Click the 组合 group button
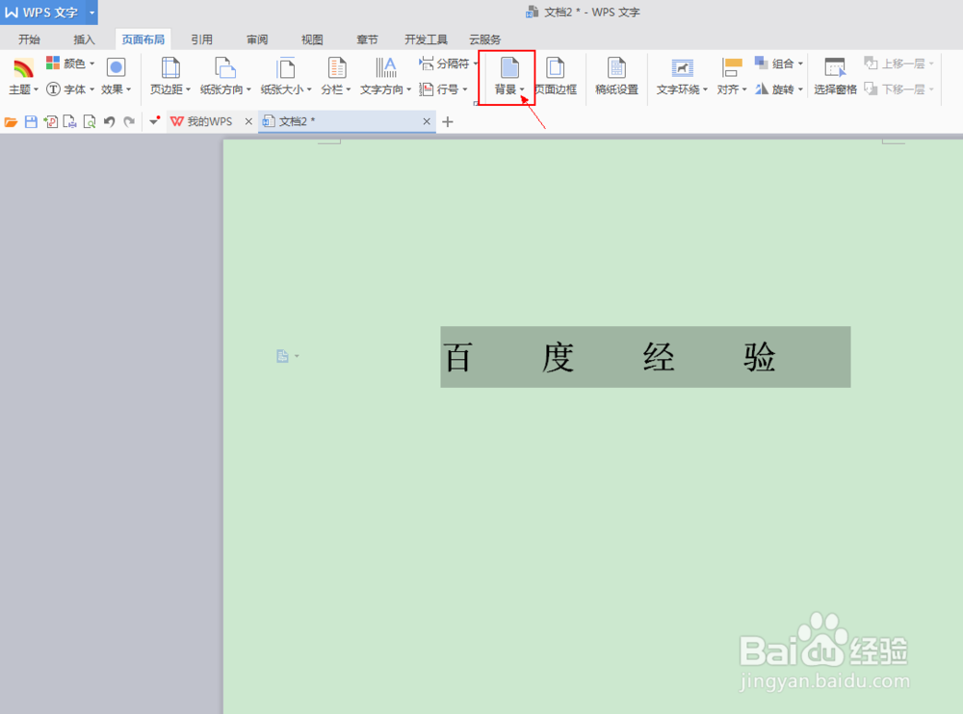Screen dimensions: 963x714 [x=778, y=64]
